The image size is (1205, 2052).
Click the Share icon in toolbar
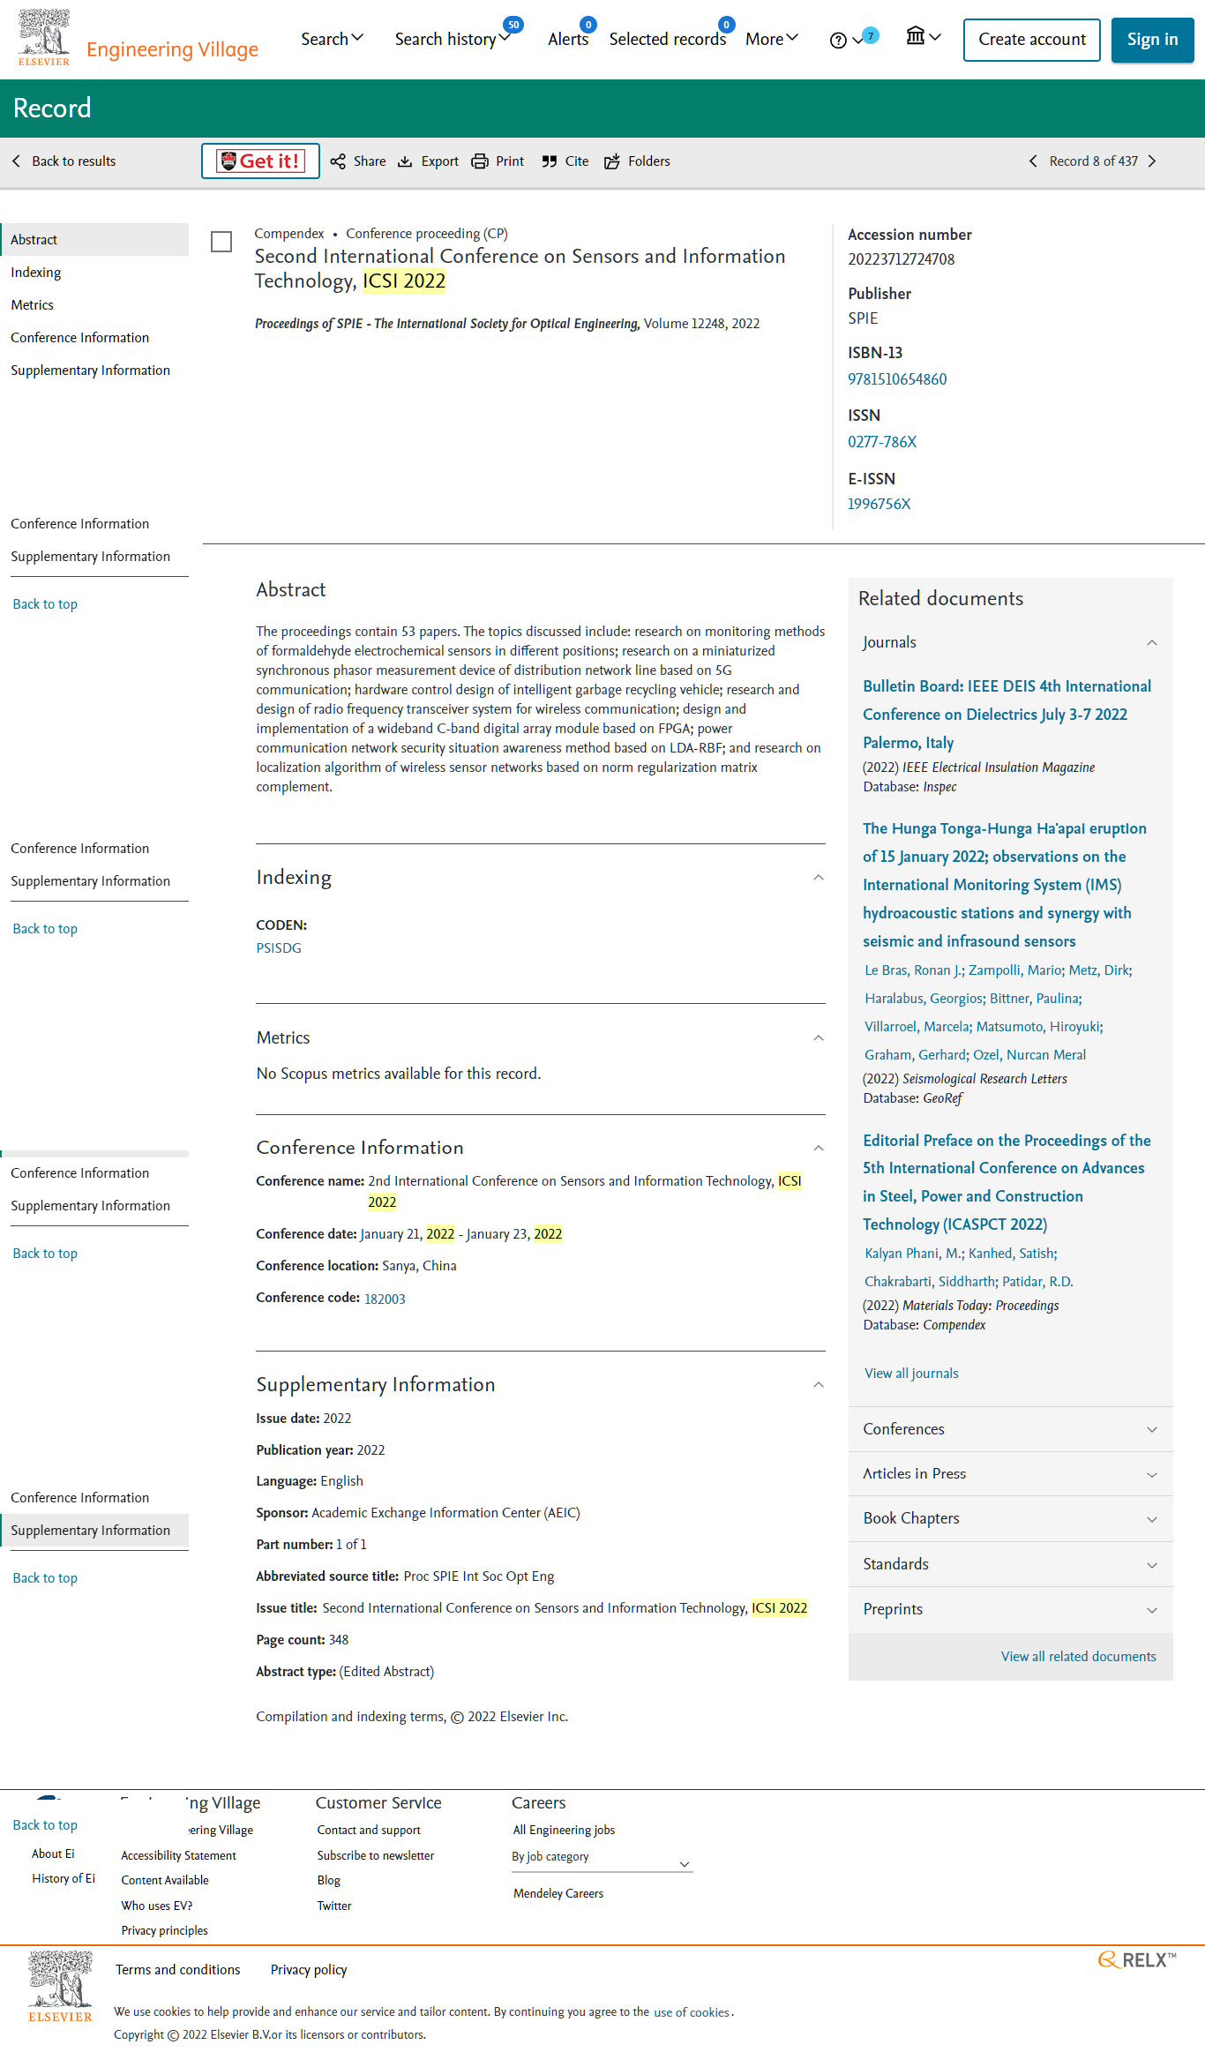(338, 161)
